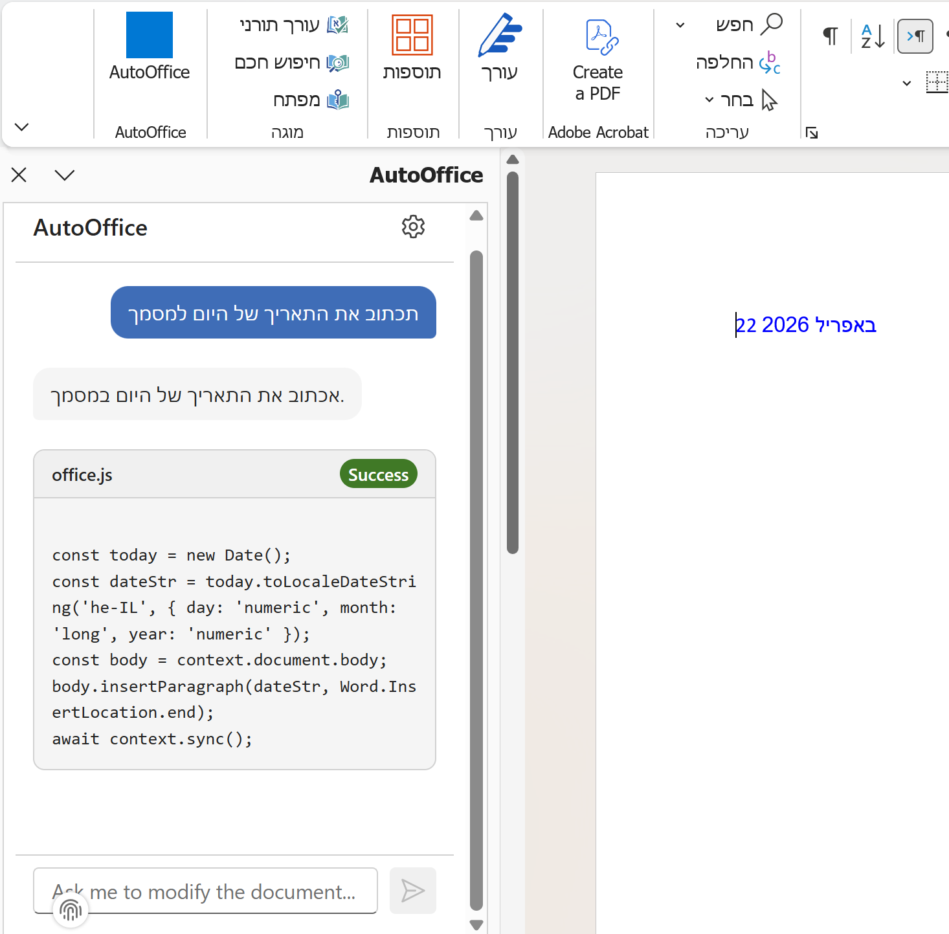Click the Replace (החלפה) button

coord(737,63)
